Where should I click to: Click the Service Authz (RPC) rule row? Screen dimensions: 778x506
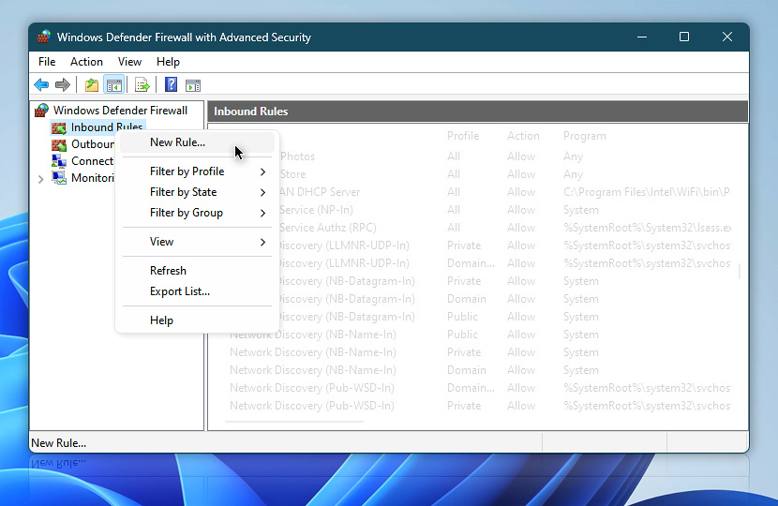click(x=504, y=228)
